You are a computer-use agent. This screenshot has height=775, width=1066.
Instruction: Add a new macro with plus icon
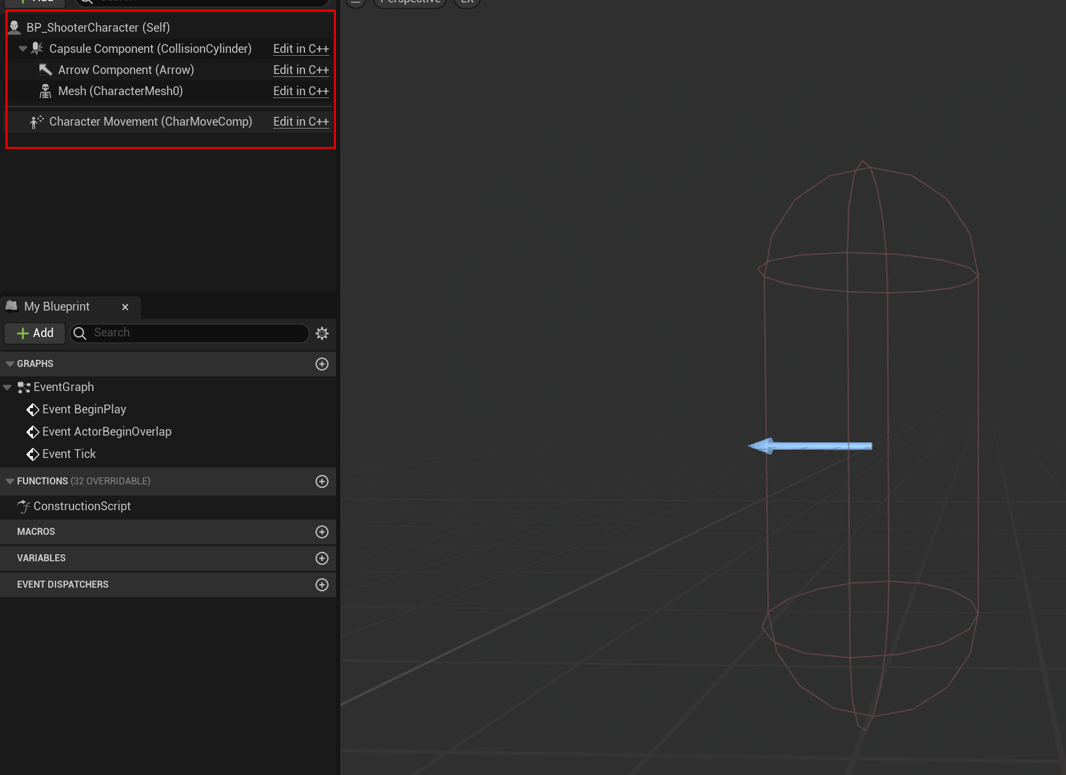(322, 532)
